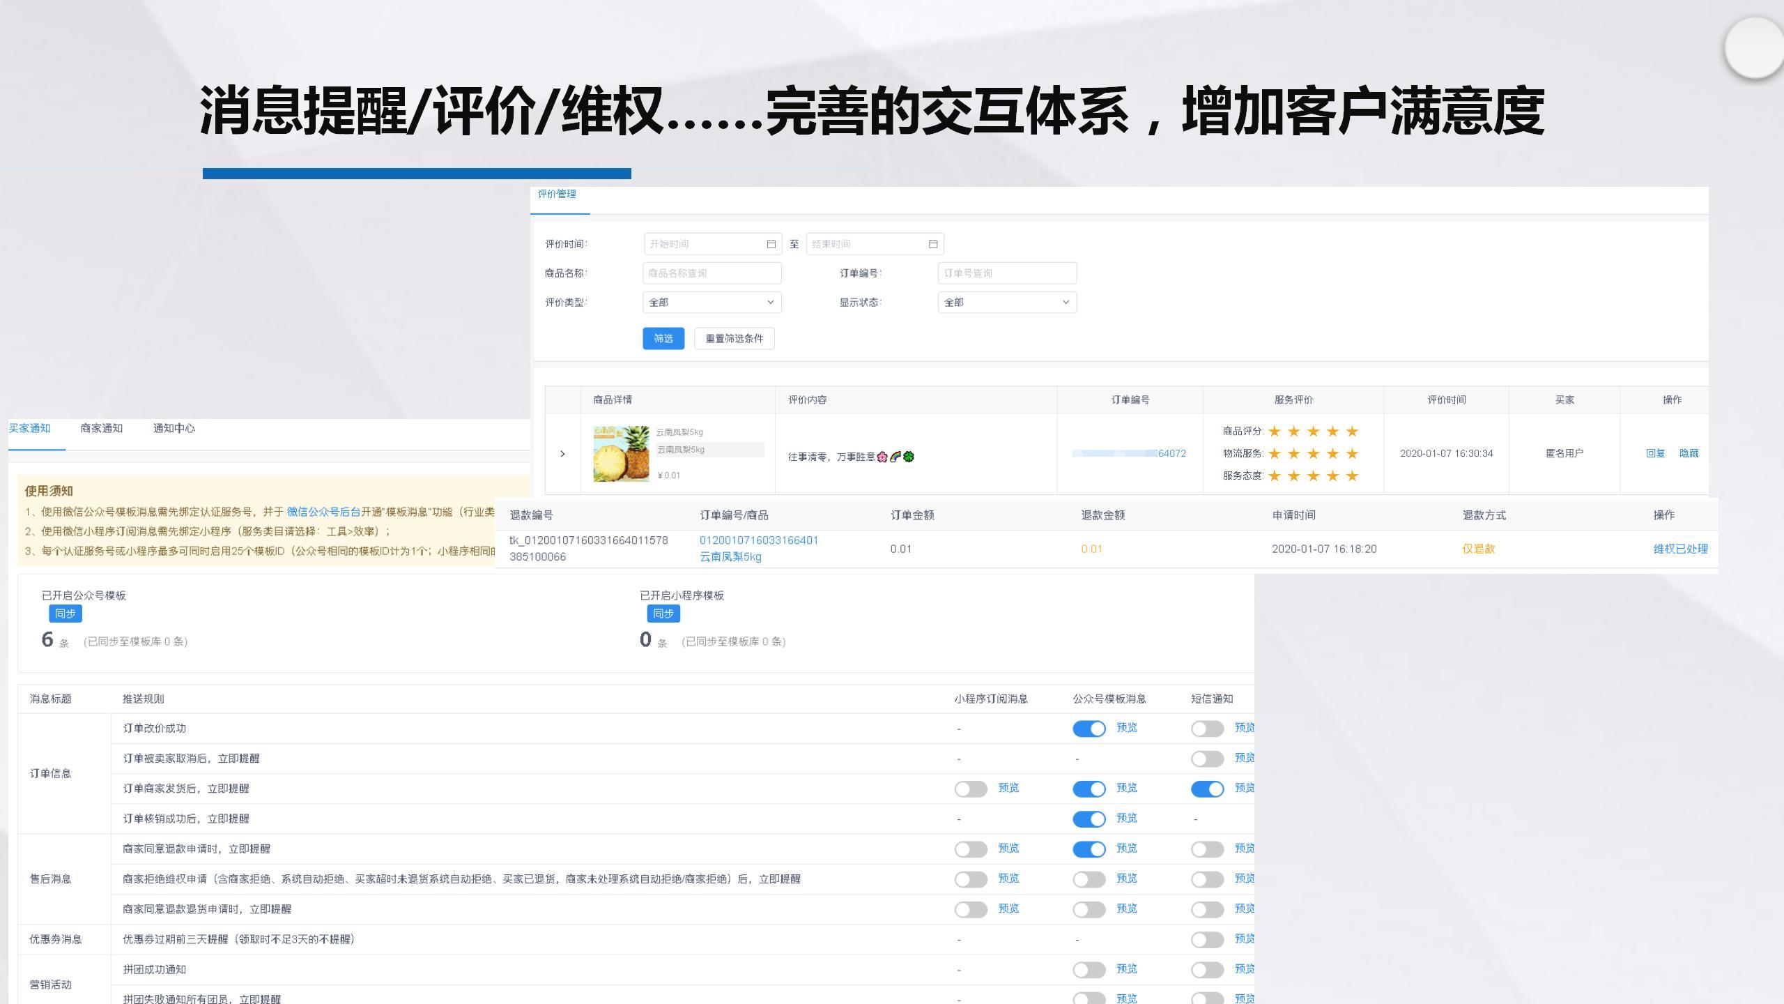
Task: Disable 公众号模板消息 for 商家同意退款申请时
Action: (1089, 849)
